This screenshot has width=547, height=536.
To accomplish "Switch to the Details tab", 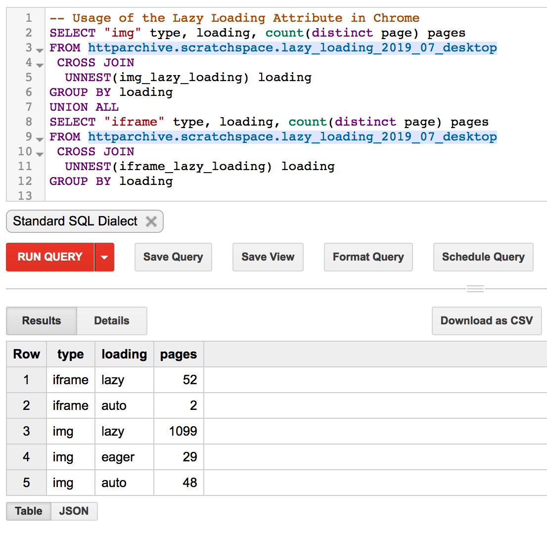I will (112, 320).
